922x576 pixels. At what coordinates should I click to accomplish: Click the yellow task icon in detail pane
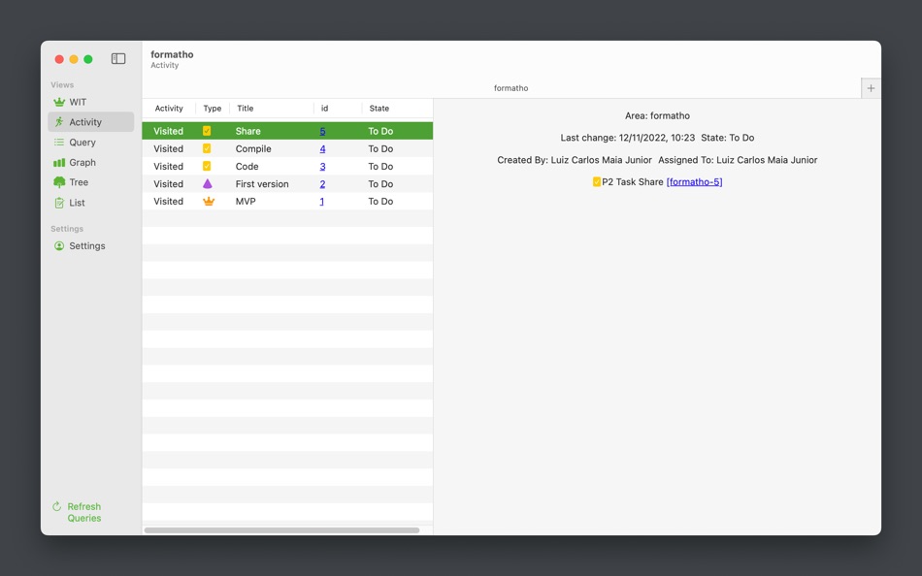point(597,182)
